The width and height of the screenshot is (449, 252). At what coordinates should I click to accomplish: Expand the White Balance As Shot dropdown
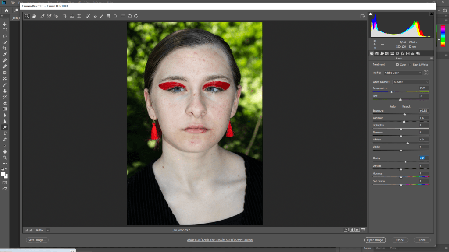click(410, 82)
